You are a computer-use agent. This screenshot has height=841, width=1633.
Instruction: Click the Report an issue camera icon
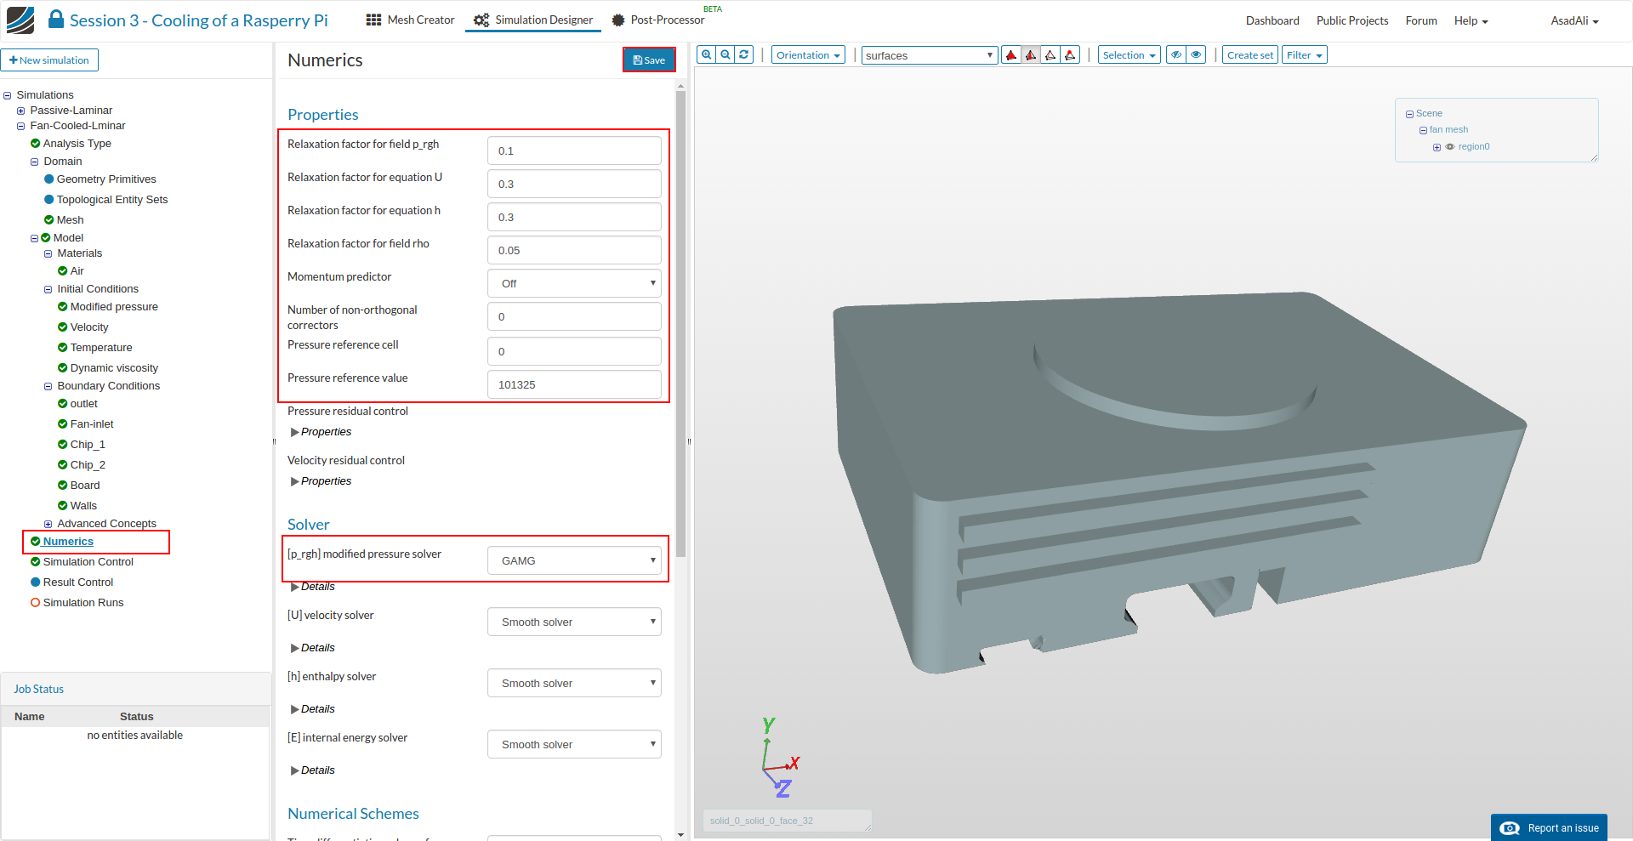tap(1510, 828)
